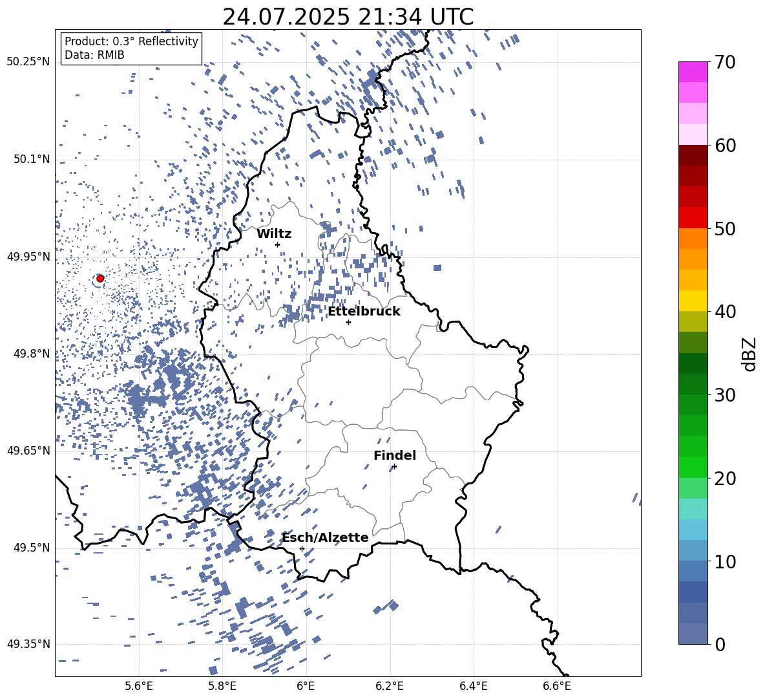Click the 20 colorbar tick label
This screenshot has height=699, width=765.
pyautogui.click(x=726, y=479)
